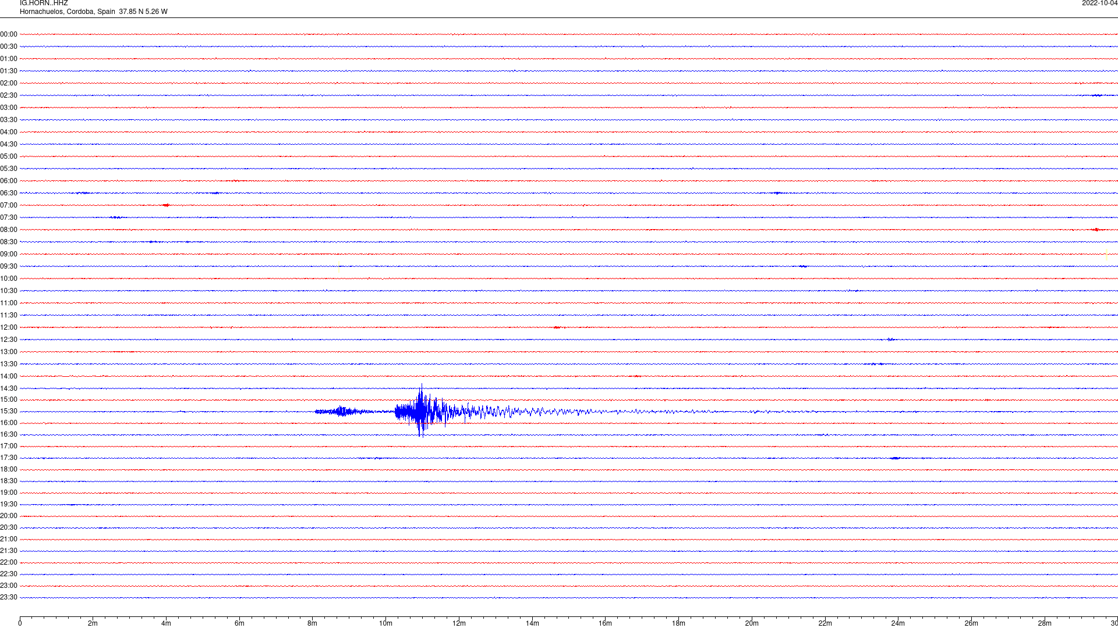This screenshot has width=1118, height=628.
Task: Click the 13:30 time row label
Action: click(9, 364)
